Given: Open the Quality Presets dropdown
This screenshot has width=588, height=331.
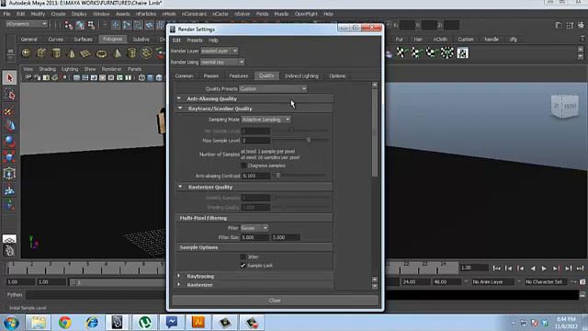Looking at the screenshot, I should (273, 88).
